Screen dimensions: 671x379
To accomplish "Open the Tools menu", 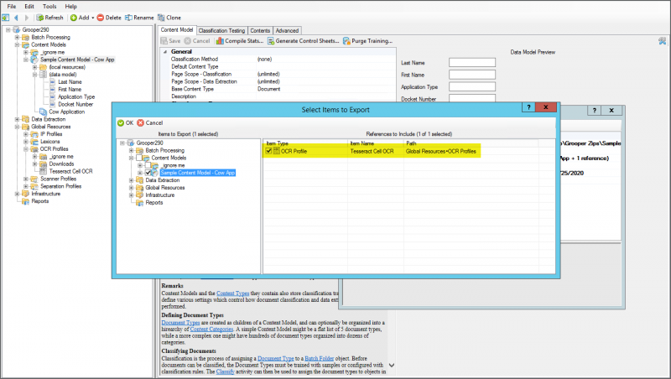I will tap(49, 6).
